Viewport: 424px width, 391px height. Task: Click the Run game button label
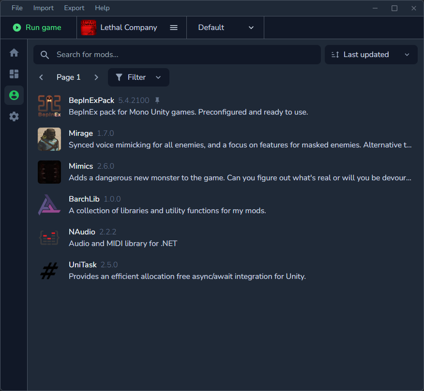coord(43,28)
